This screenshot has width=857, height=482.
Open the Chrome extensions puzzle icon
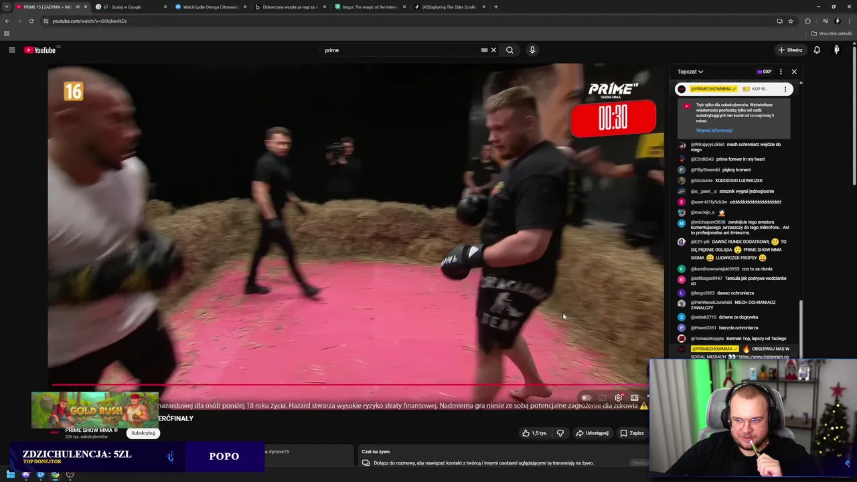[807, 21]
